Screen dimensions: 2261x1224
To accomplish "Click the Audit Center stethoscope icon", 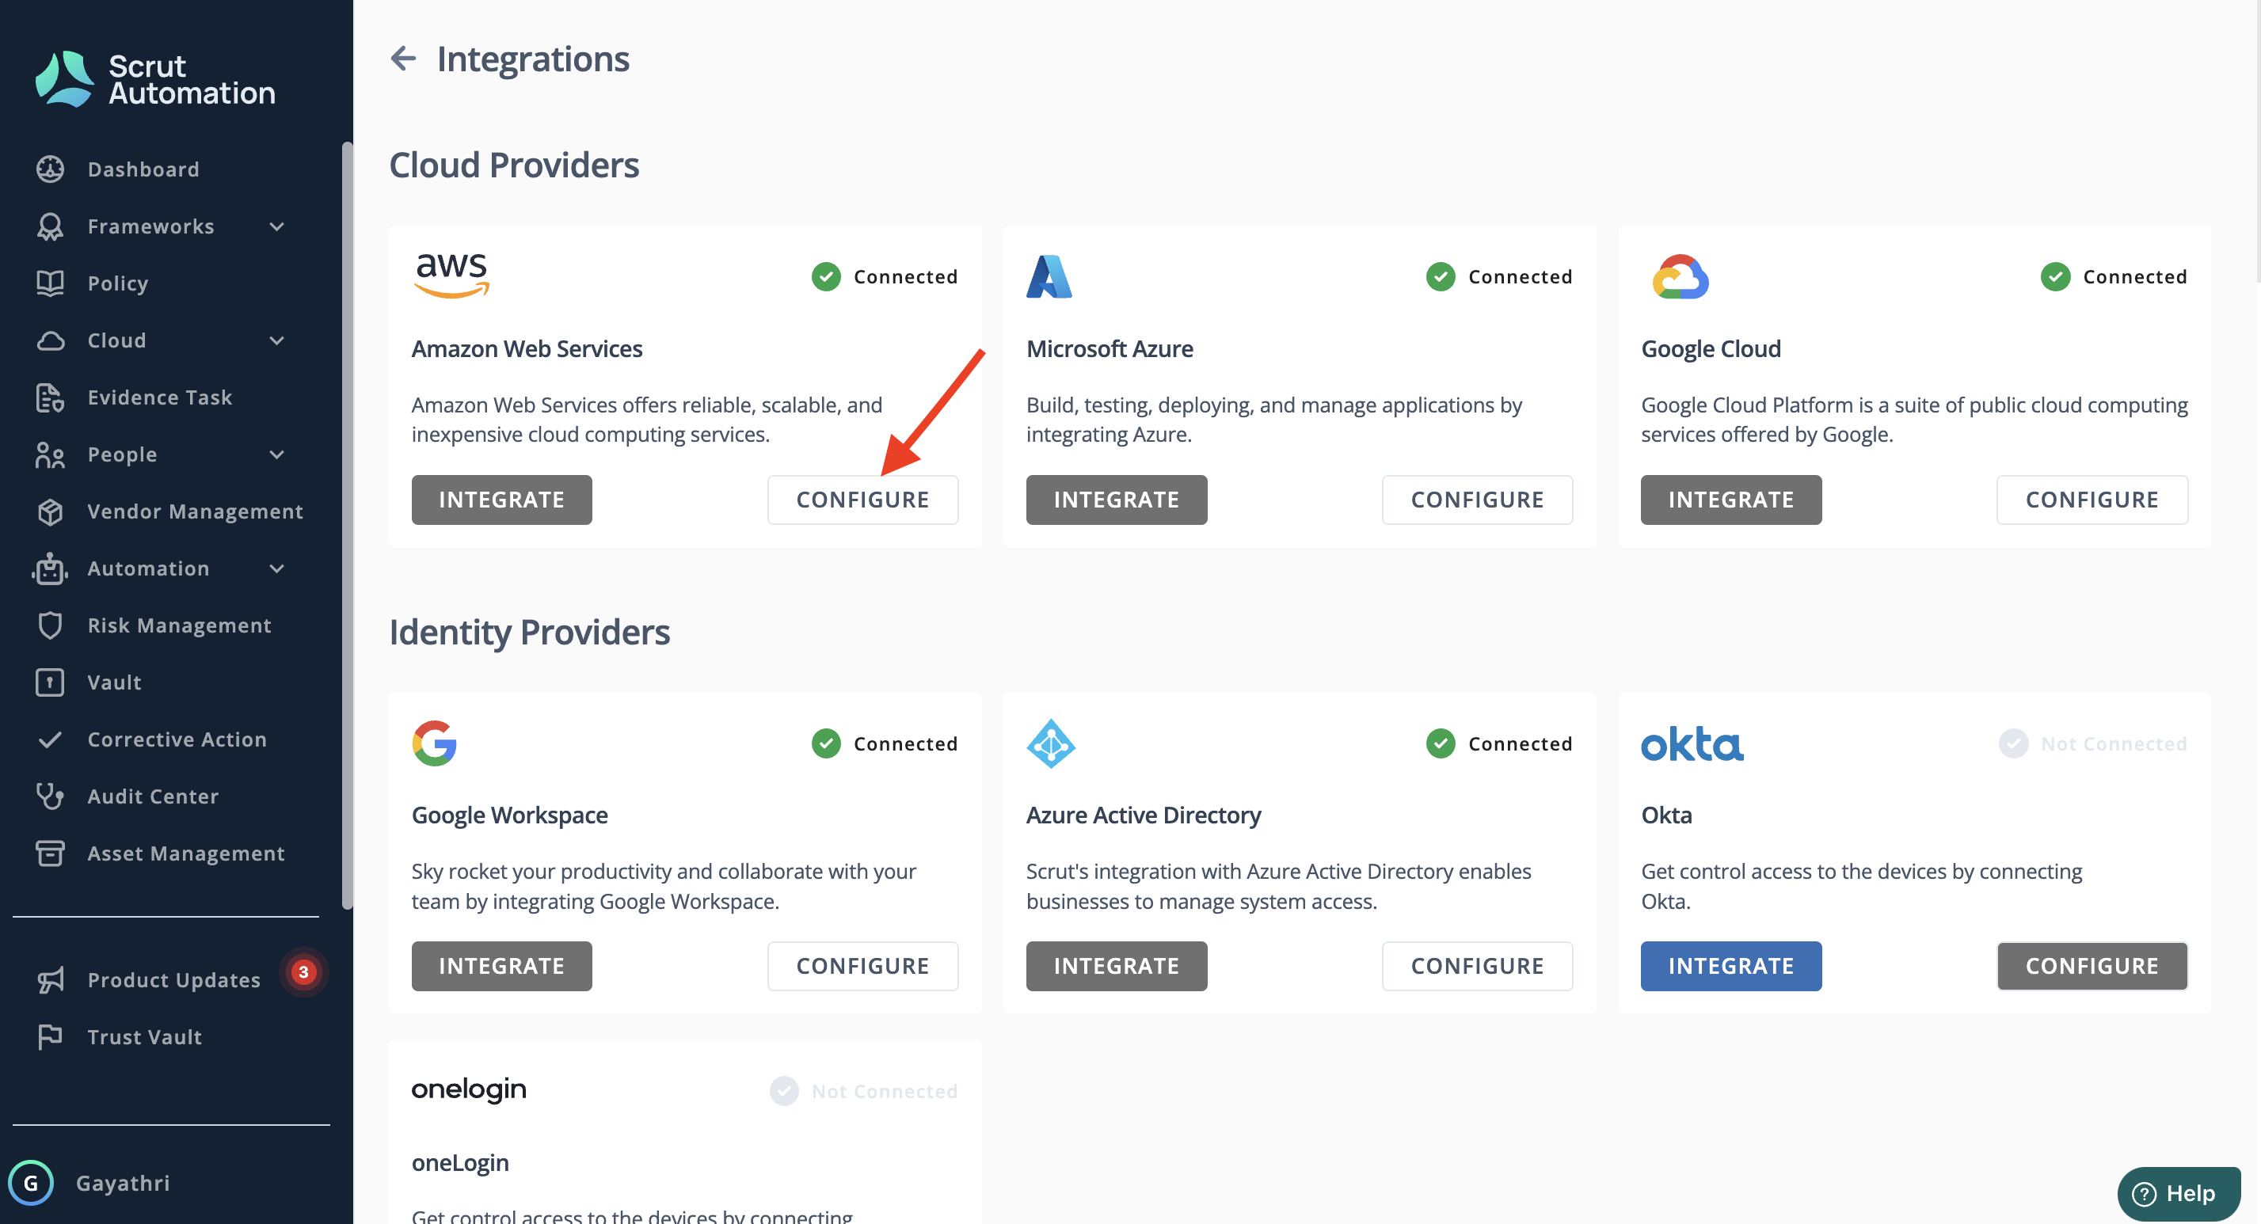I will click(50, 796).
